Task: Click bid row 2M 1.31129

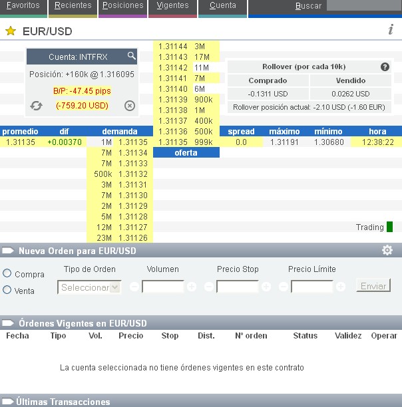Action: (120, 206)
